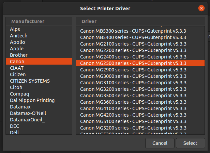Click the Select button
This screenshot has height=153, width=210.
(190, 143)
